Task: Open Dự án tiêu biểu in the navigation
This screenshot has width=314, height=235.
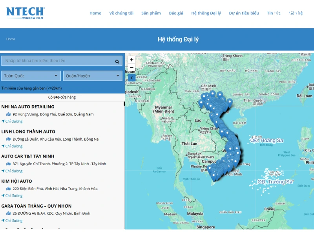Action: click(244, 13)
